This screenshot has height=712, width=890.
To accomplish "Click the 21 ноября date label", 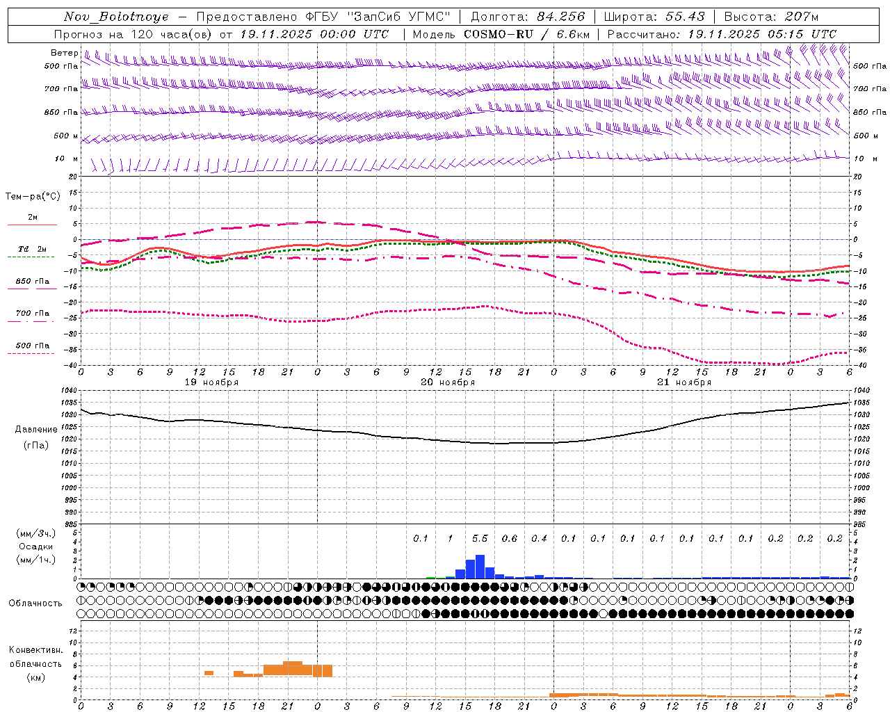I will coord(684,382).
